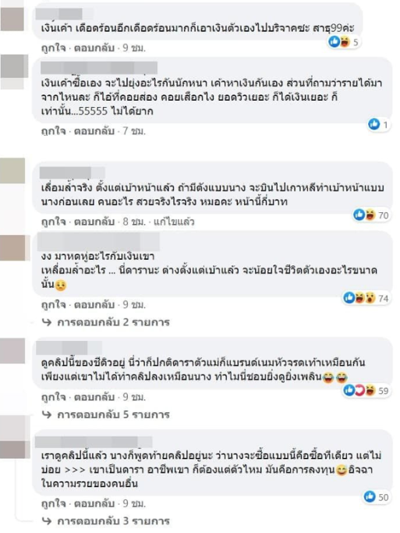Expand the 3 replies thread
The height and width of the screenshot is (533, 400).
113,521
